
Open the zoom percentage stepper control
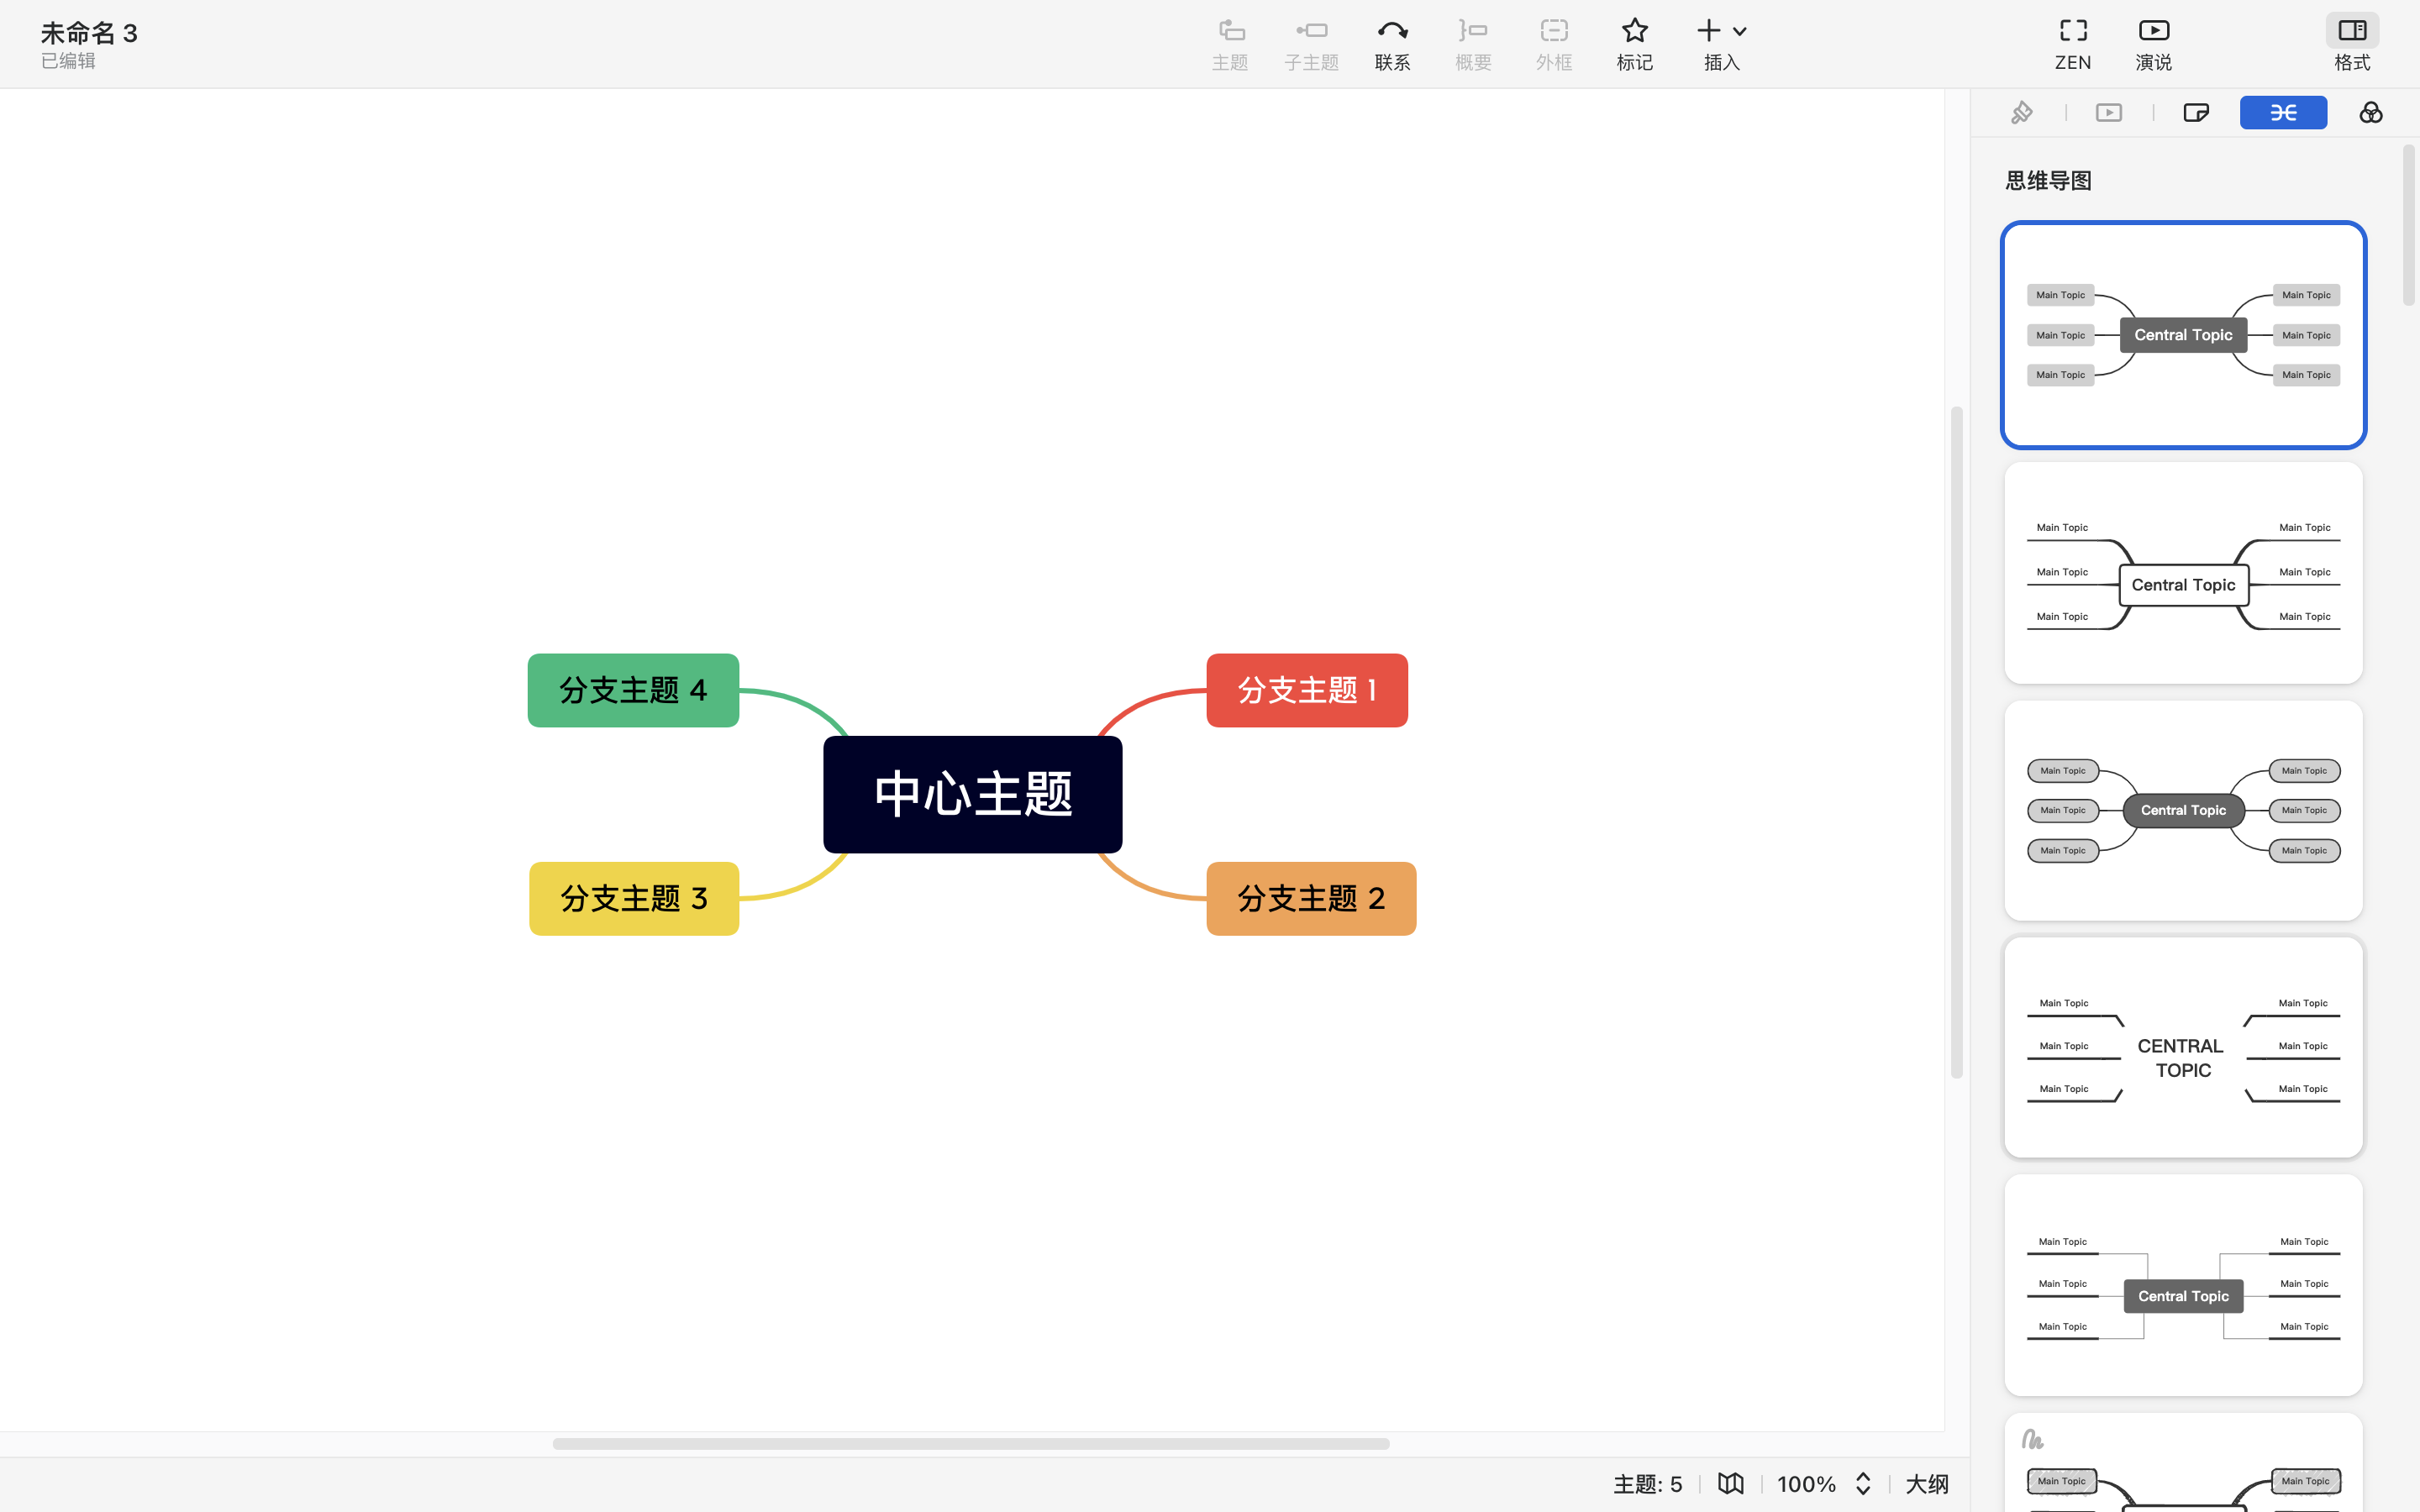pyautogui.click(x=1862, y=1484)
